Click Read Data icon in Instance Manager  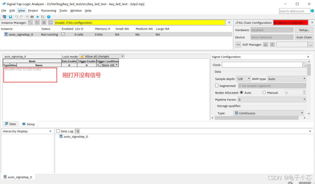(x=50, y=22)
